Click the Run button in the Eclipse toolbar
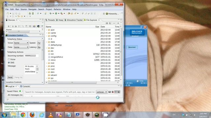 (x=56, y=13)
